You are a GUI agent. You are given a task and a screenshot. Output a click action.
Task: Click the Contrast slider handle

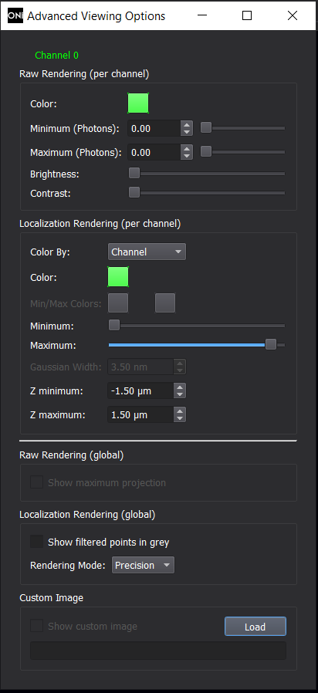tap(134, 192)
